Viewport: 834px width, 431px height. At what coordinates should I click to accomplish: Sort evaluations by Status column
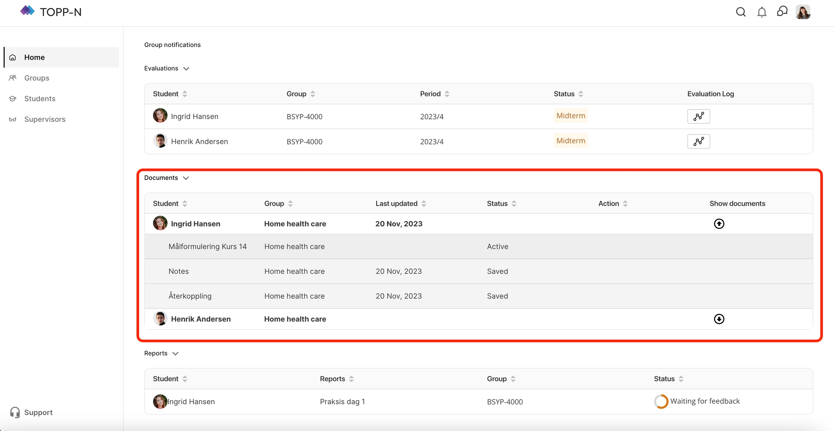pyautogui.click(x=581, y=94)
